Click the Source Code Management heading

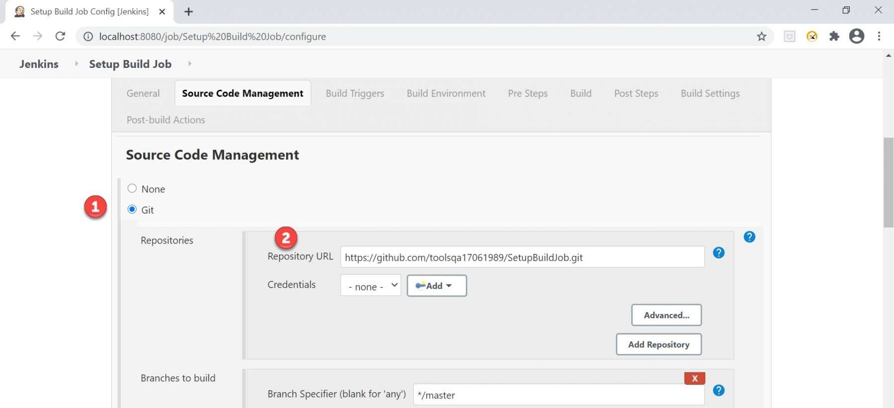point(213,155)
